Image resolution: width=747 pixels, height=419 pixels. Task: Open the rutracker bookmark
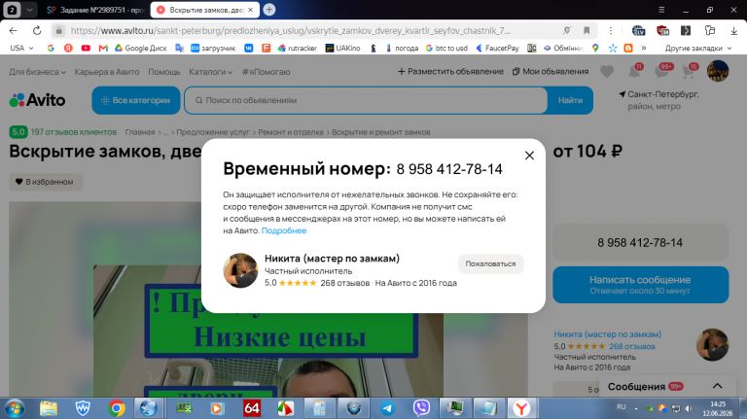pos(298,48)
